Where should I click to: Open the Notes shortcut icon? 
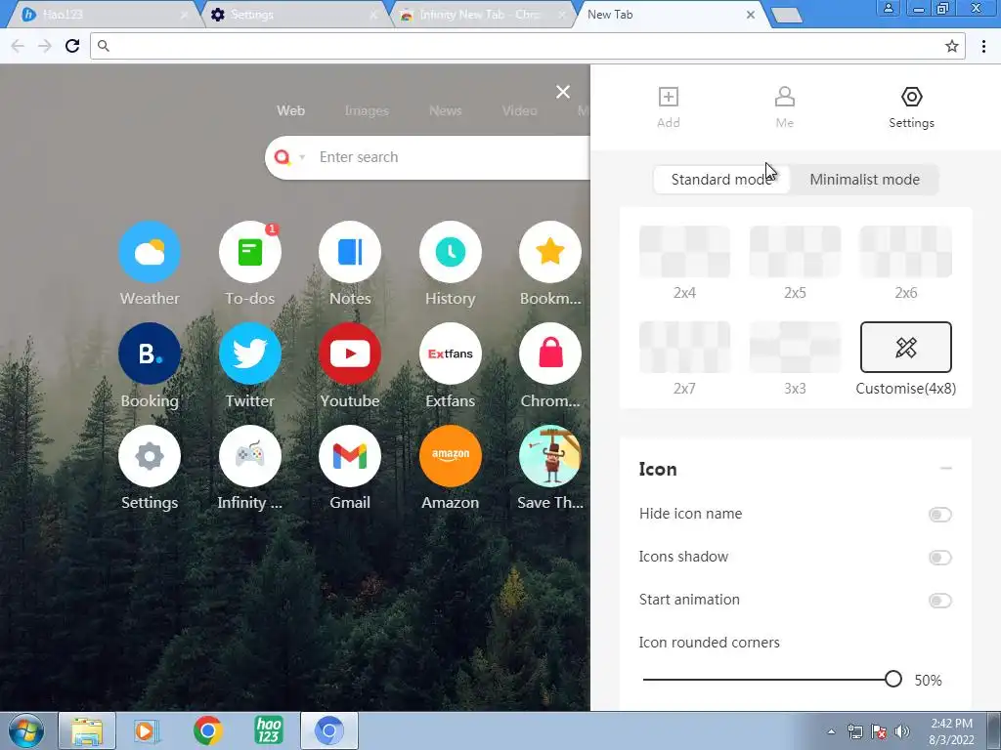click(x=350, y=252)
